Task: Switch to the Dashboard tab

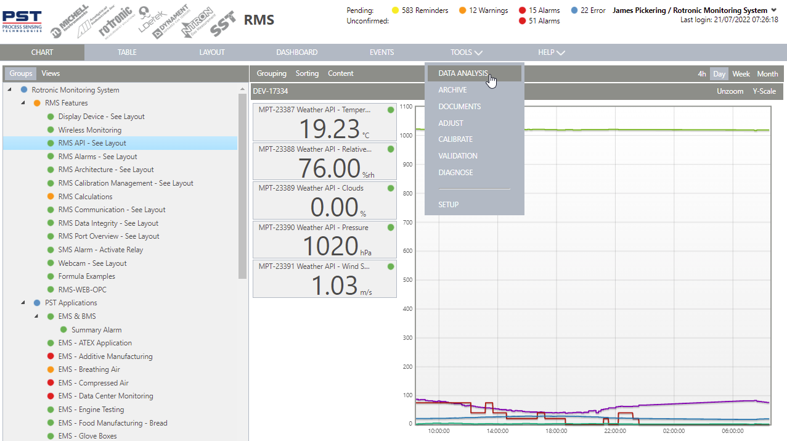Action: (x=296, y=52)
